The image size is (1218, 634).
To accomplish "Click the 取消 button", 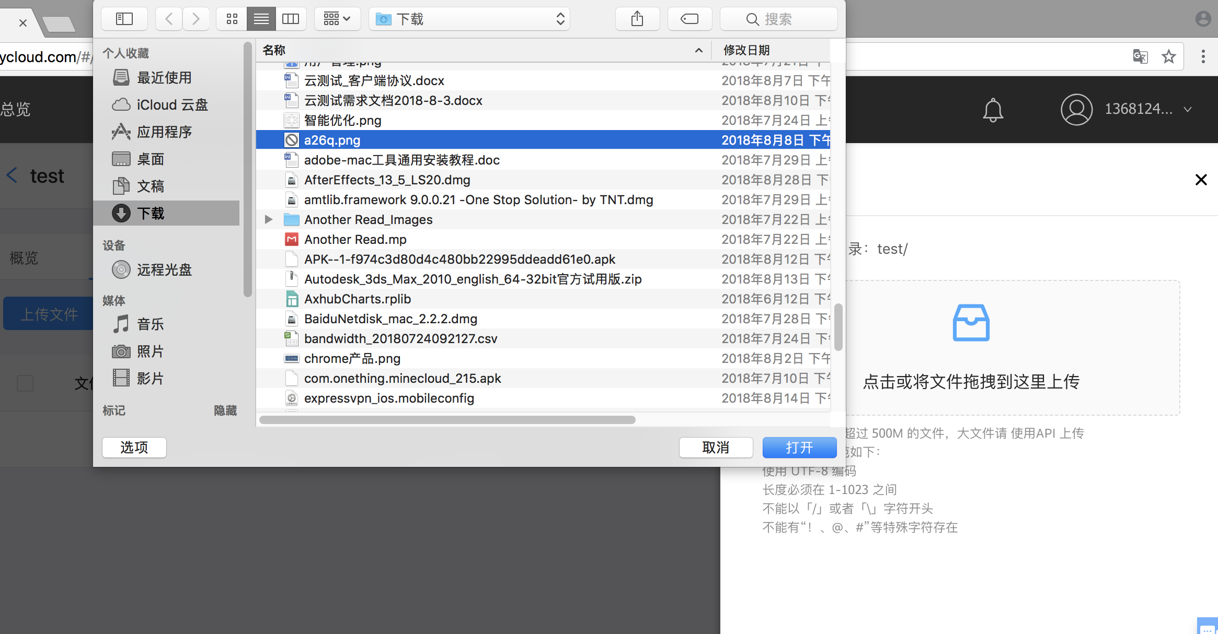I will click(x=716, y=448).
